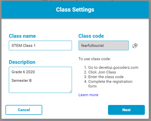This screenshot has height=121, width=151.
Task: Click the 'To use class code:' text
Action: click(x=95, y=59)
